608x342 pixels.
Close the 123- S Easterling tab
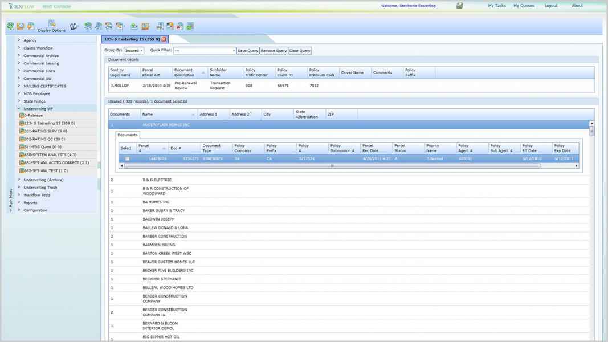pyautogui.click(x=164, y=39)
